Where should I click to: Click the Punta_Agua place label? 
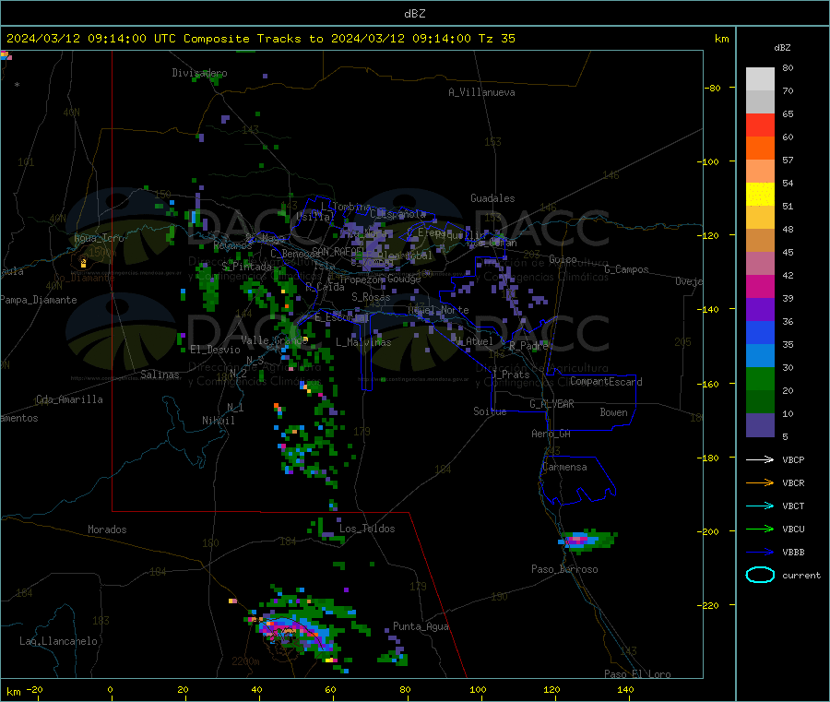[x=421, y=627]
